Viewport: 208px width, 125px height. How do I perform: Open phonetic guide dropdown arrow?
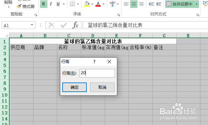click(118, 4)
